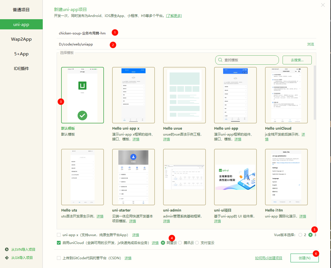Image resolution: width=331 pixels, height=268 pixels.
Task: Open 详情 link beside uni-app x checkbox
Action: (x=136, y=235)
